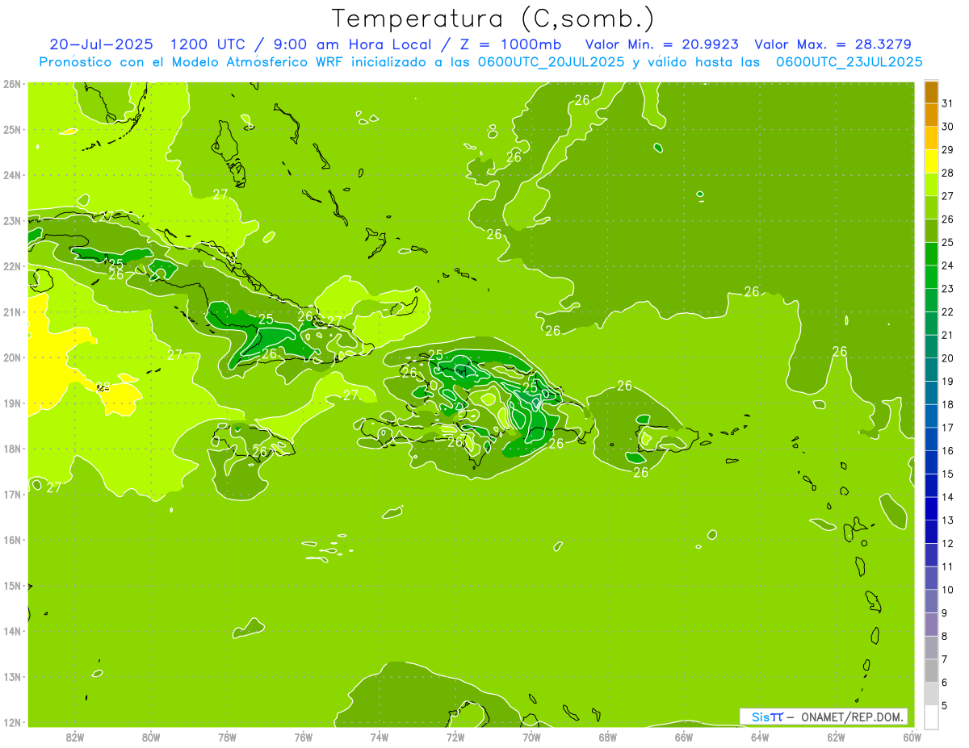969x748 pixels.
Task: Select the gray swatch between 6 and 7
Action: pos(931,670)
